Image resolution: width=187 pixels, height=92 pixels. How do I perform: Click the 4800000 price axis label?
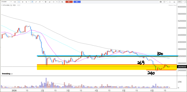tap(182, 28)
